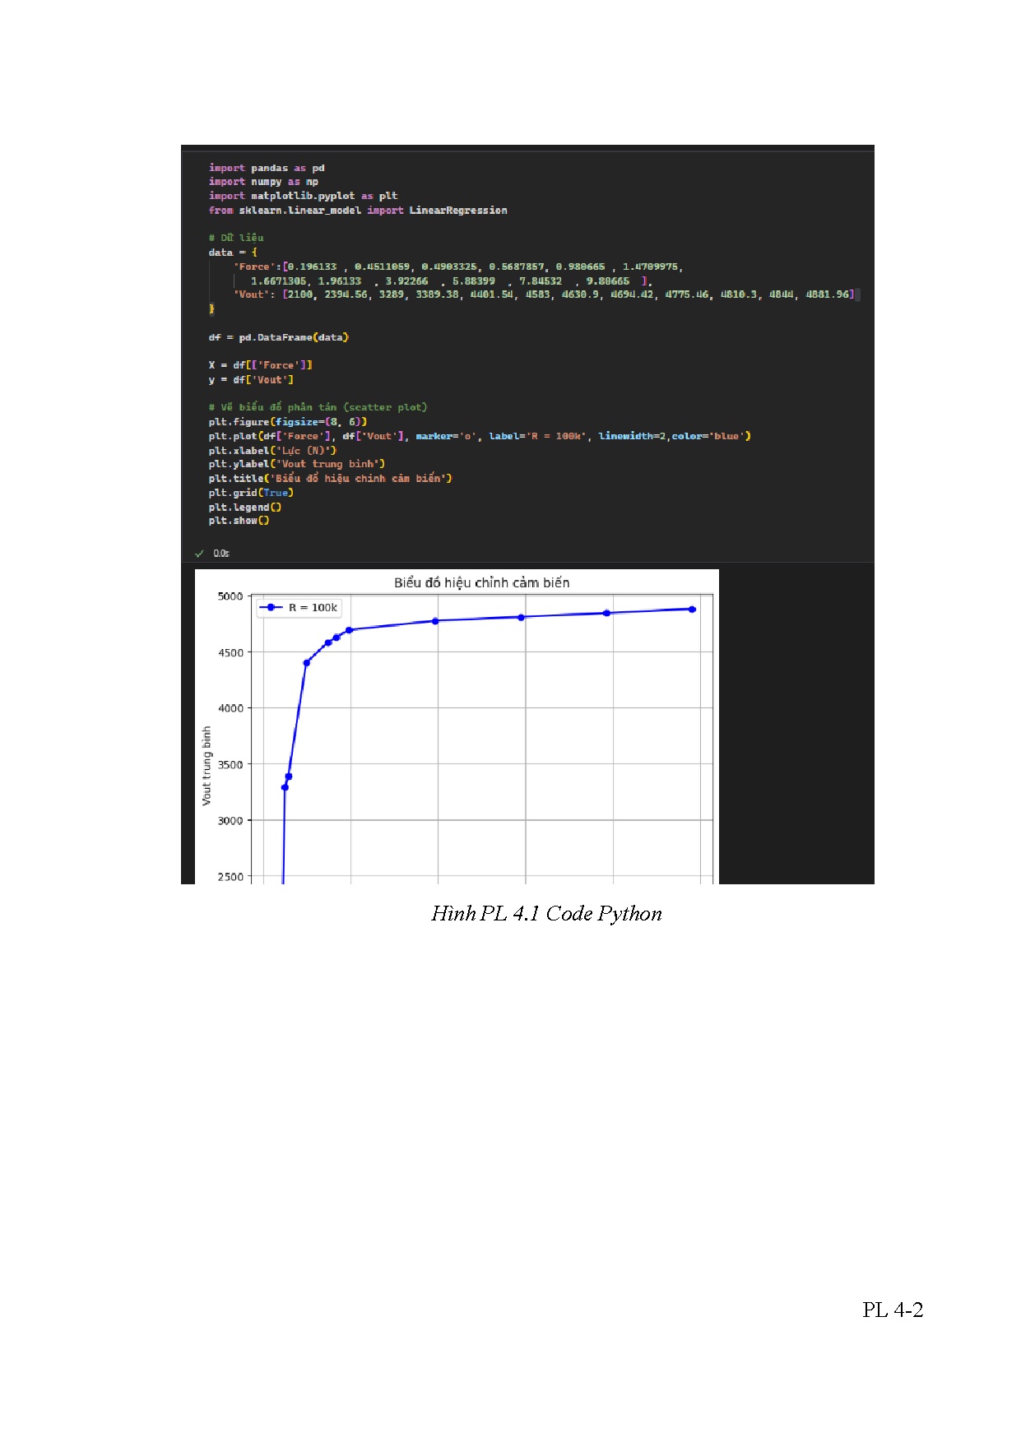Click the highest data point on the curve

click(692, 610)
